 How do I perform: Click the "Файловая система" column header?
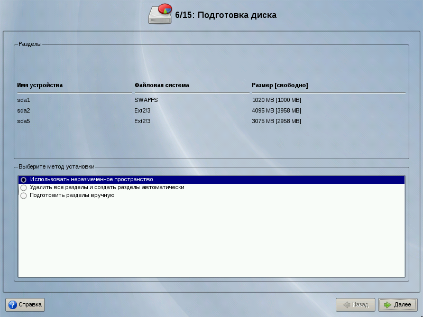pyautogui.click(x=162, y=85)
